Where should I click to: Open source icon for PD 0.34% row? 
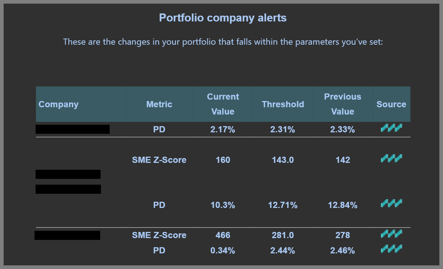point(391,249)
